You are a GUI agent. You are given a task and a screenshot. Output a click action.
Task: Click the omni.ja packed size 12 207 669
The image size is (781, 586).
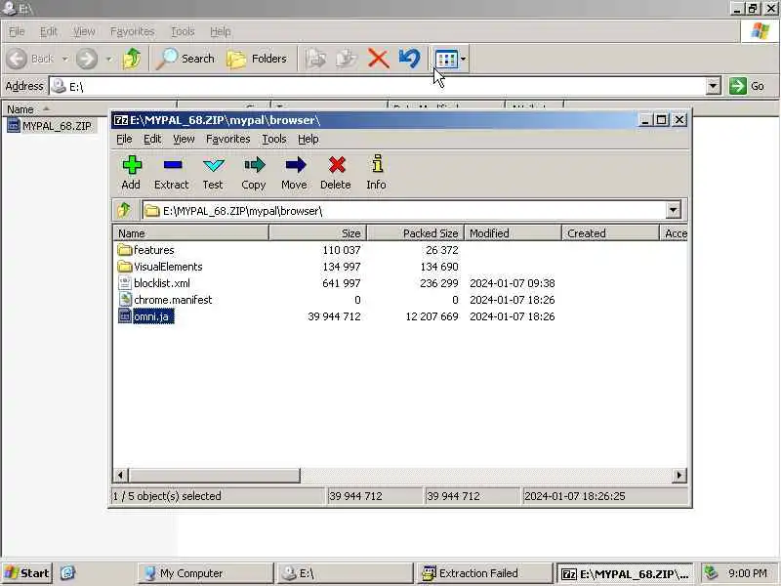coord(432,316)
